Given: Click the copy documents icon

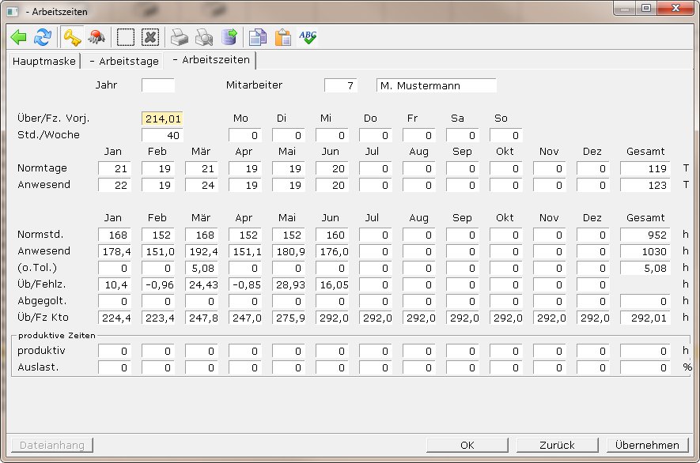Looking at the screenshot, I should 258,37.
